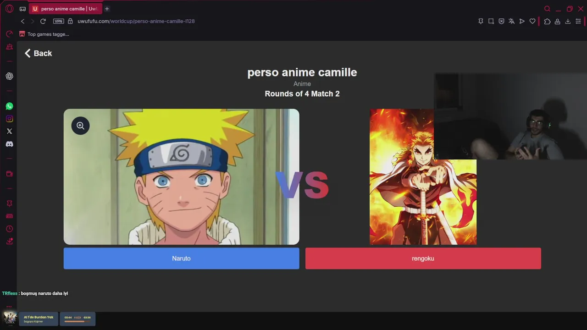Open the Easy Setup menu icon
587x330 pixels.
click(578, 21)
